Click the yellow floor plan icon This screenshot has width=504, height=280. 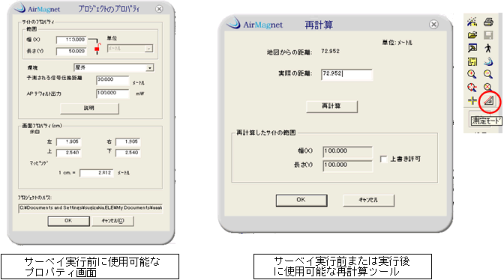coord(472,61)
